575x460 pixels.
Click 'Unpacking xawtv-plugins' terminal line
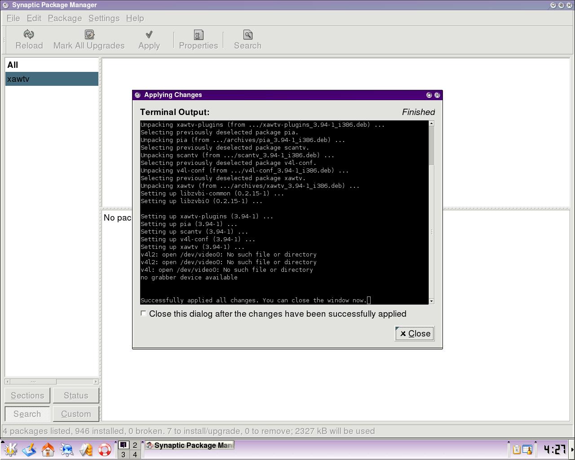coord(263,124)
